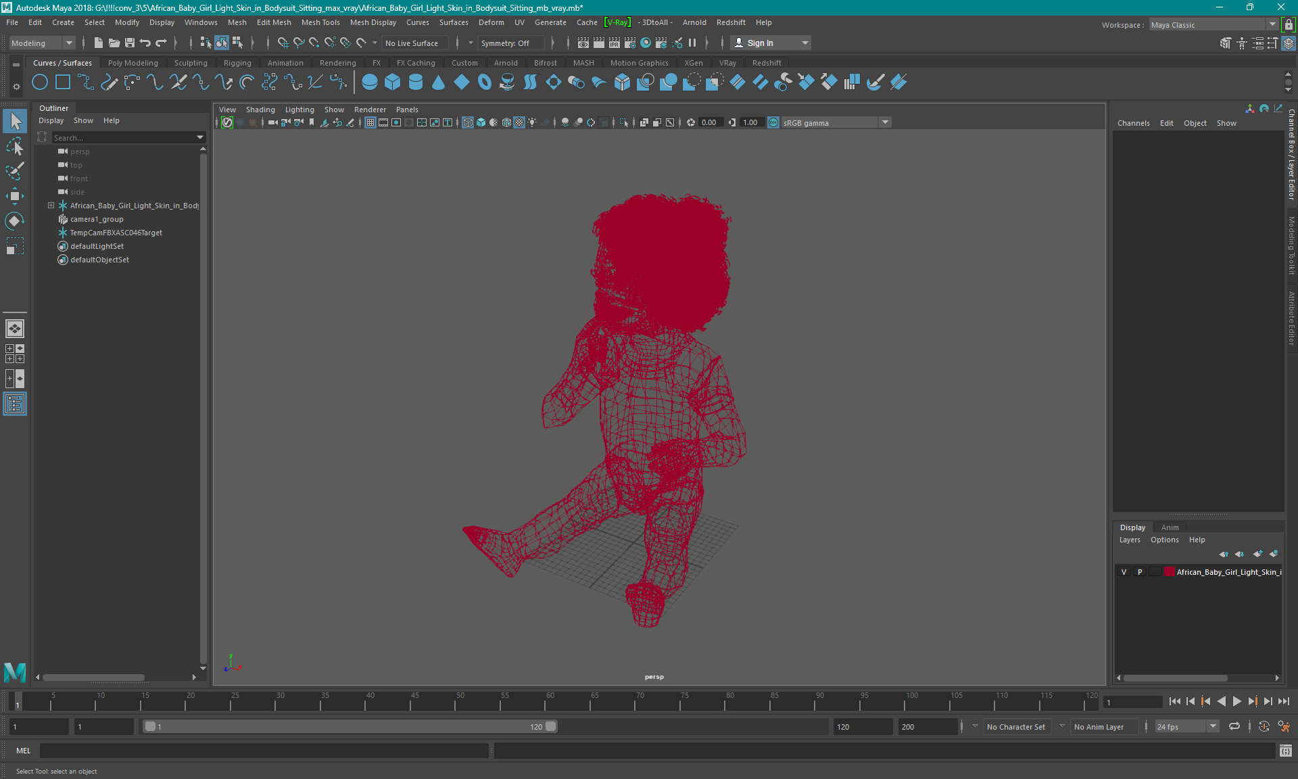Viewport: 1298px width, 779px height.
Task: Open the Outliner search filter dropdown arrow
Action: point(199,137)
